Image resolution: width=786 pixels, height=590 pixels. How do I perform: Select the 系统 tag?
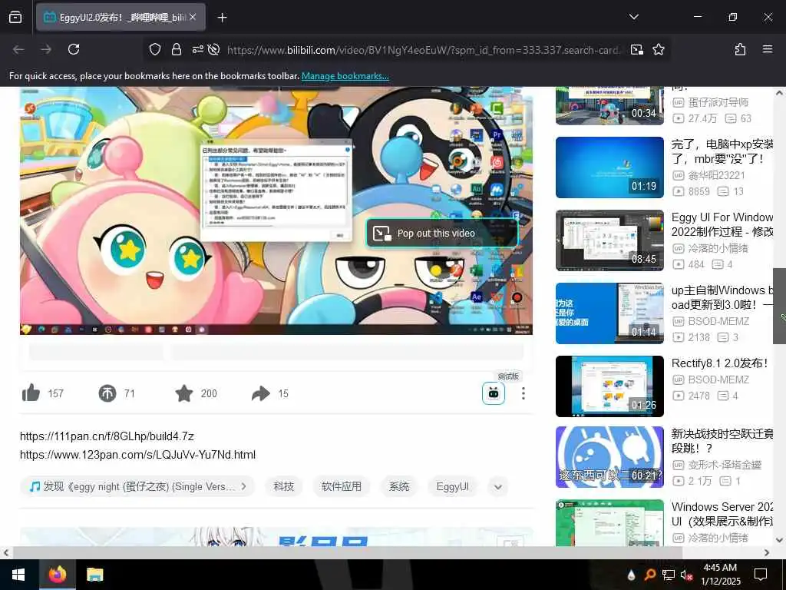(x=399, y=486)
